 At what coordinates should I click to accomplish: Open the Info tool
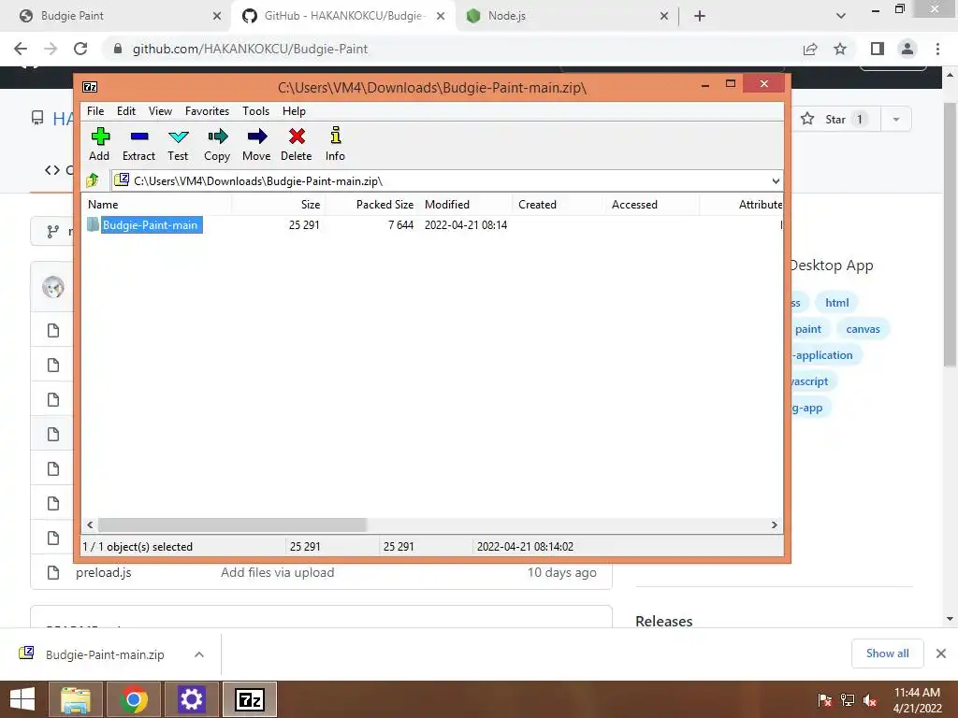(335, 144)
